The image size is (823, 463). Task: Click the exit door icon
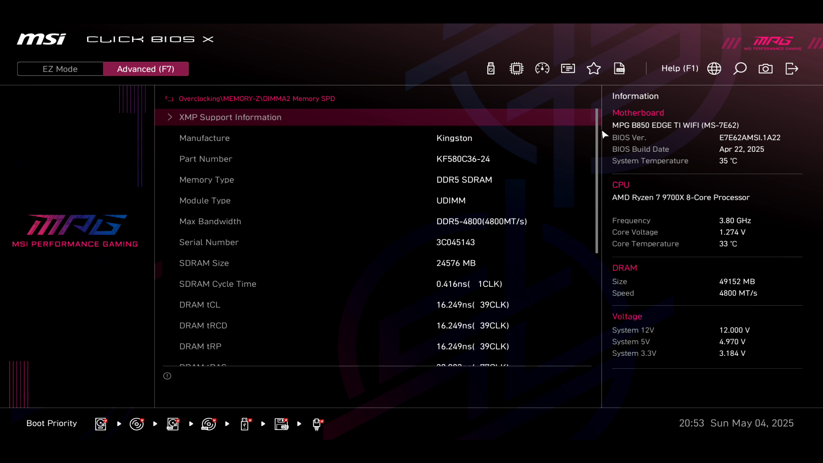pyautogui.click(x=792, y=69)
